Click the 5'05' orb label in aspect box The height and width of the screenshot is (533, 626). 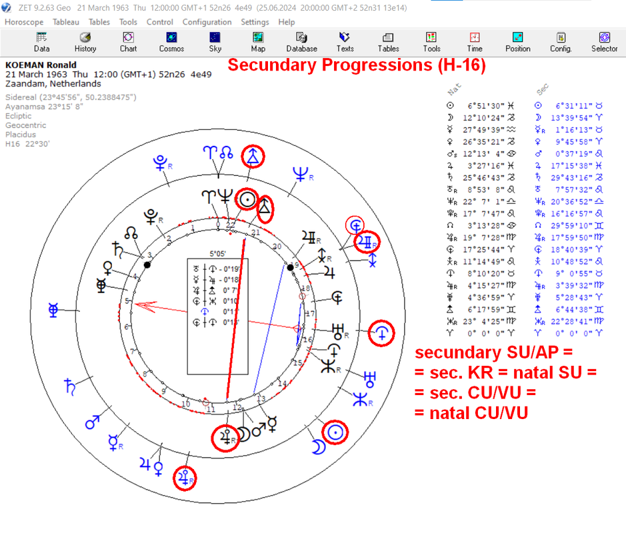(x=217, y=254)
